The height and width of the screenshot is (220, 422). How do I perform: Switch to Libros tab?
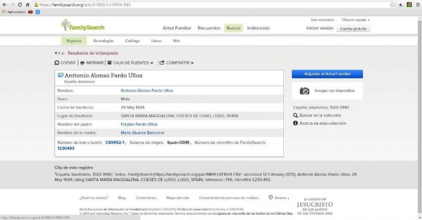point(156,41)
